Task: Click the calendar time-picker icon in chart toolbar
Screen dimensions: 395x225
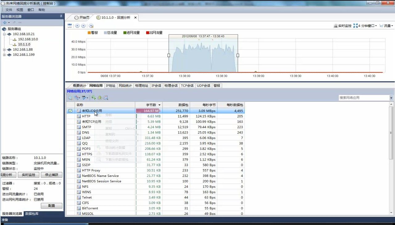Action: pyautogui.click(x=70, y=26)
